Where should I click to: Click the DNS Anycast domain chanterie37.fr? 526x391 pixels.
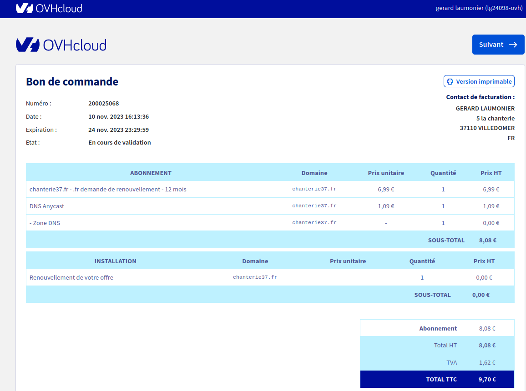click(x=314, y=206)
